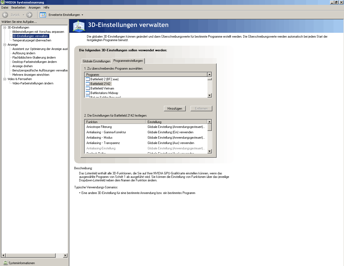Select the Battlefield 2 (BF2.exe) row
The width and height of the screenshot is (344, 266).
(146, 79)
